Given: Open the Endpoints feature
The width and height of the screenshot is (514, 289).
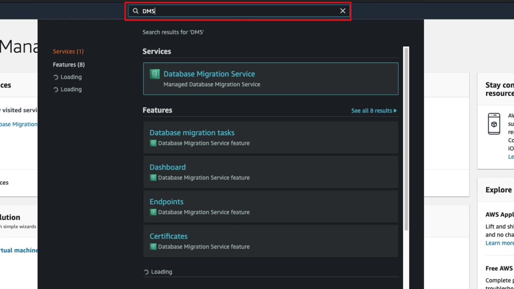Looking at the screenshot, I should click(166, 202).
